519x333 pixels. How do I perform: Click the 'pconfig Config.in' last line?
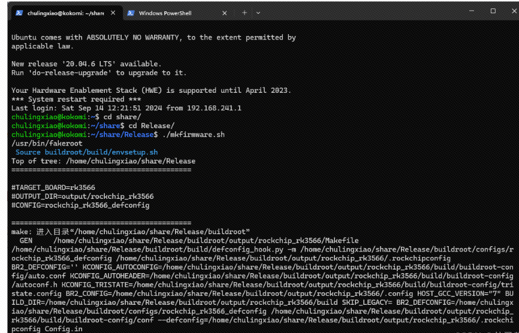coord(47,329)
